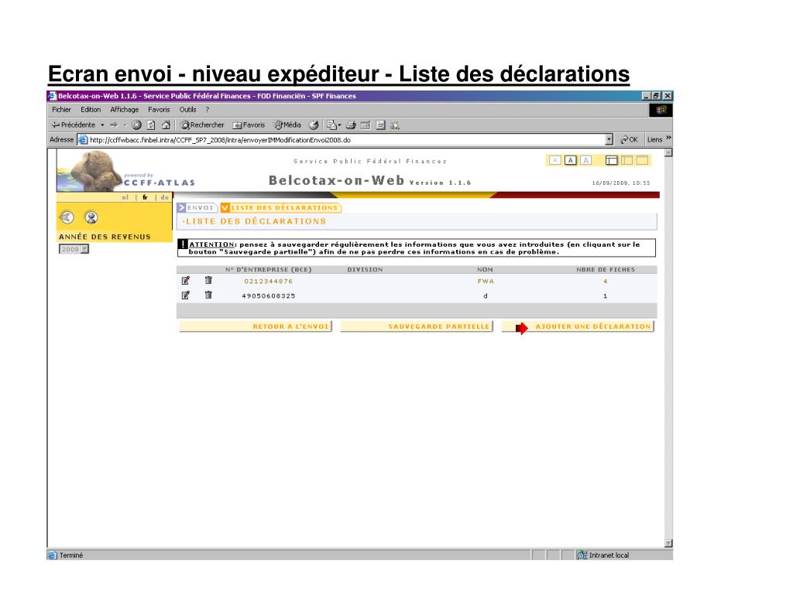
Task: Switch language to fr
Action: coord(145,197)
